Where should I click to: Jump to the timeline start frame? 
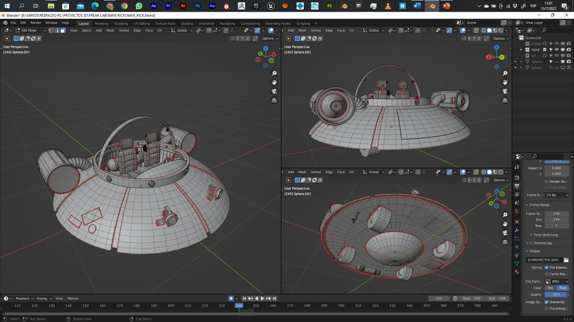click(244, 298)
